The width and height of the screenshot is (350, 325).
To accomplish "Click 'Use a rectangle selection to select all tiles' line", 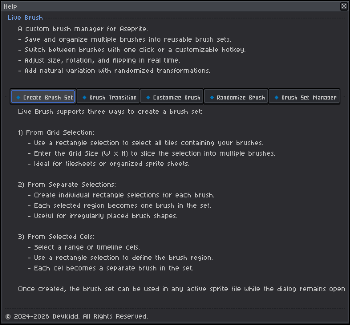I will coord(146,143).
